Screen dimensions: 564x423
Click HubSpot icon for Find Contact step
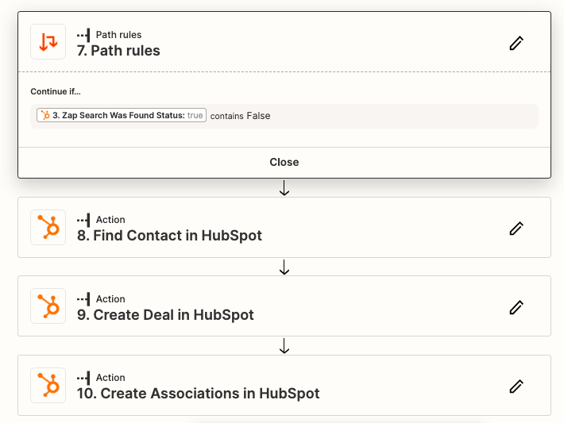[48, 228]
